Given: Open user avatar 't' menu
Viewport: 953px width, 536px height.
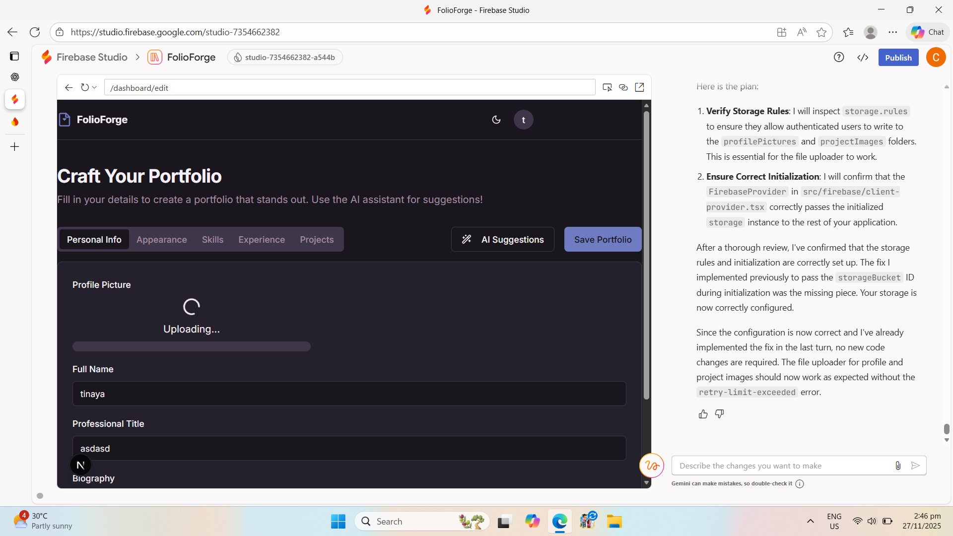Looking at the screenshot, I should 523,120.
